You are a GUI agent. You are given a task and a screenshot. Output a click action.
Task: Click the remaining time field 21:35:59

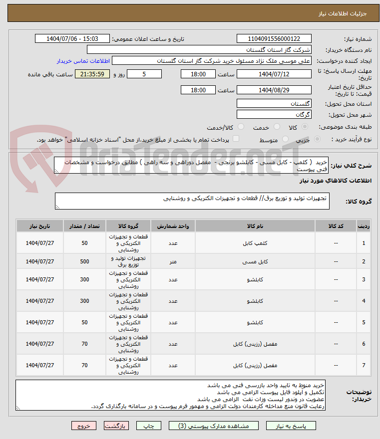[x=92, y=74]
